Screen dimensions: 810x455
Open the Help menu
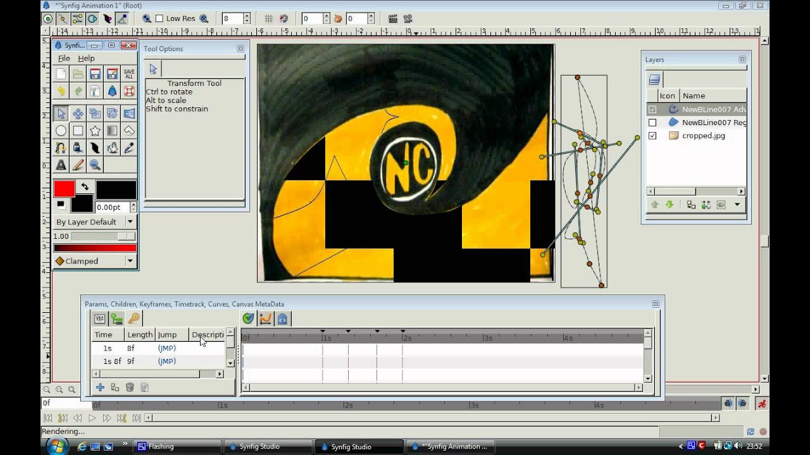coord(86,58)
